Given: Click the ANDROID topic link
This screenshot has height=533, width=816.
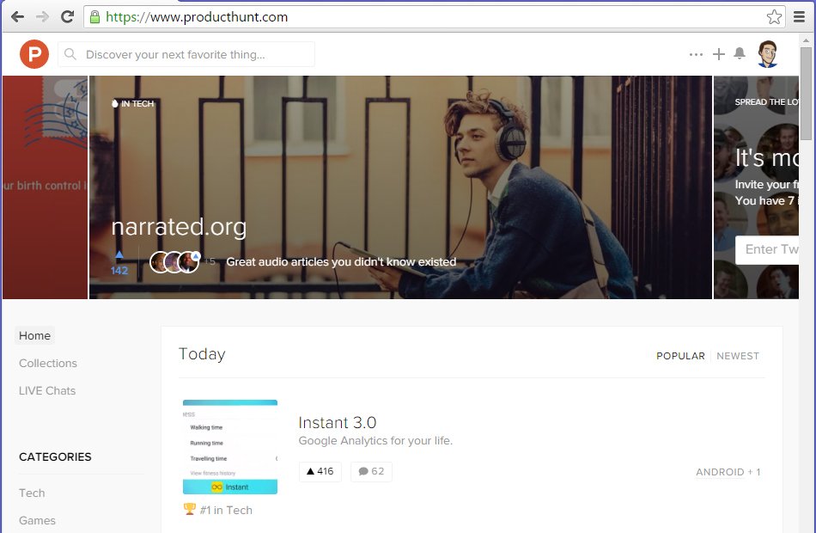Looking at the screenshot, I should coord(720,472).
